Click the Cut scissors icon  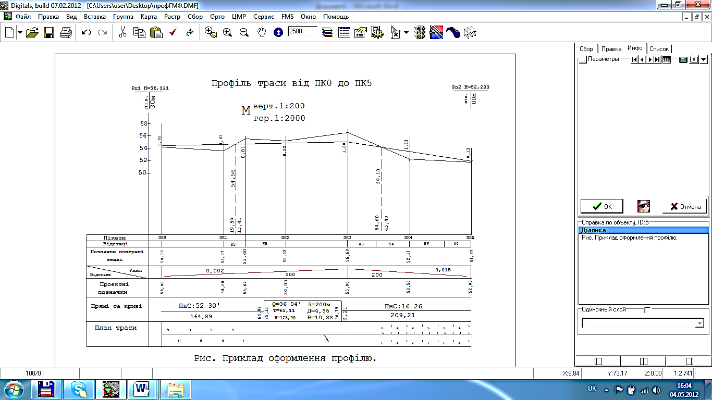pyautogui.click(x=122, y=32)
